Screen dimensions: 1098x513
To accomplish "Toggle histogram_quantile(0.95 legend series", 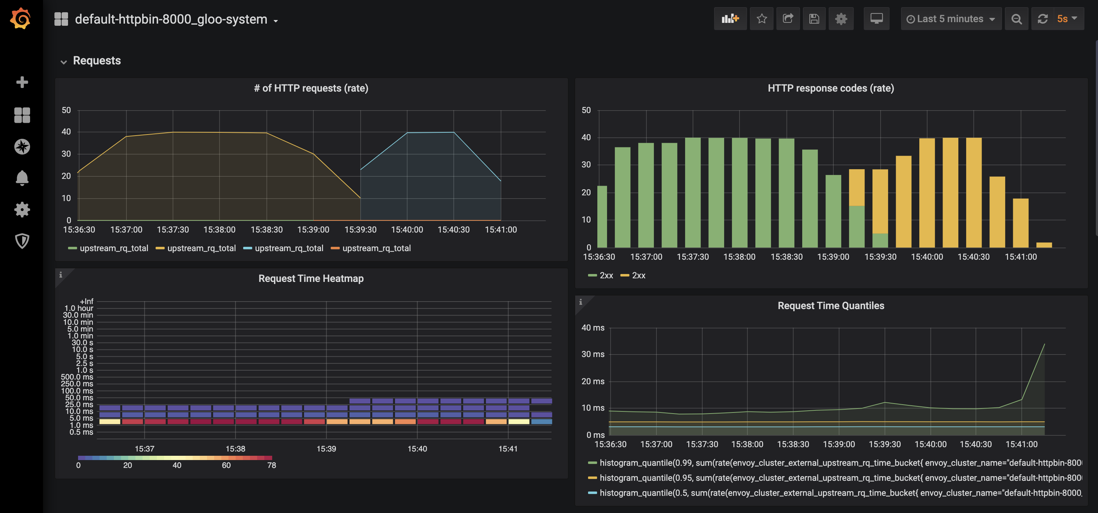I will (x=840, y=478).
